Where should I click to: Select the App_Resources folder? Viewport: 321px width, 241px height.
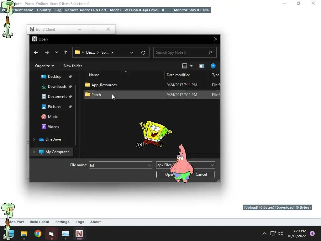104,85
